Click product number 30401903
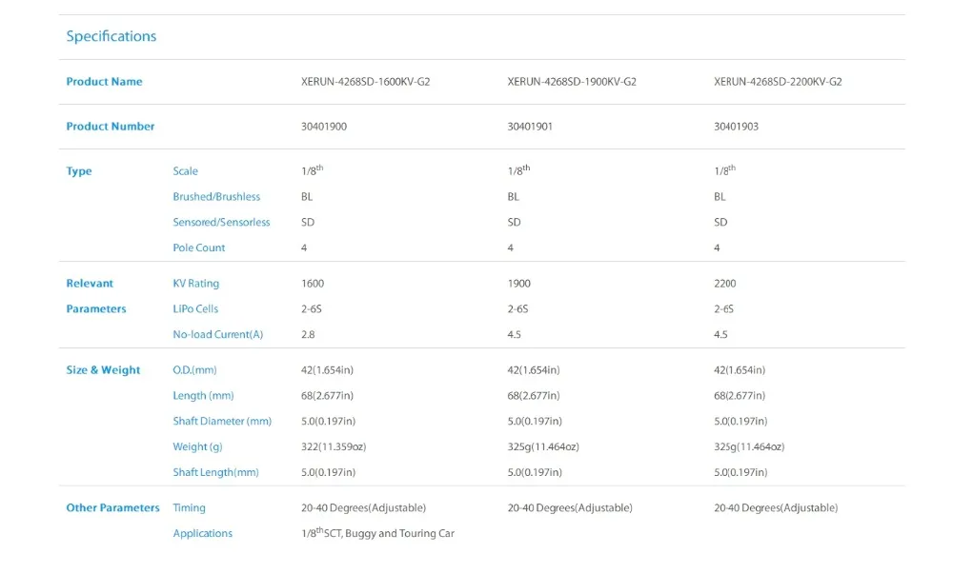The height and width of the screenshot is (574, 953). pyautogui.click(x=736, y=127)
